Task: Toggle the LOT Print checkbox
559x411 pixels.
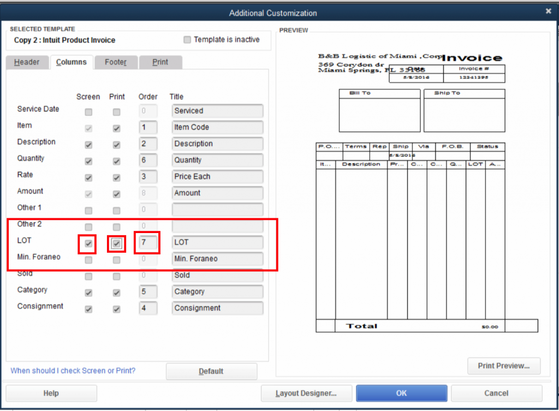Action: [116, 243]
